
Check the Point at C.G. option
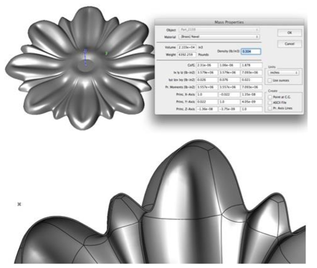[x=270, y=97]
